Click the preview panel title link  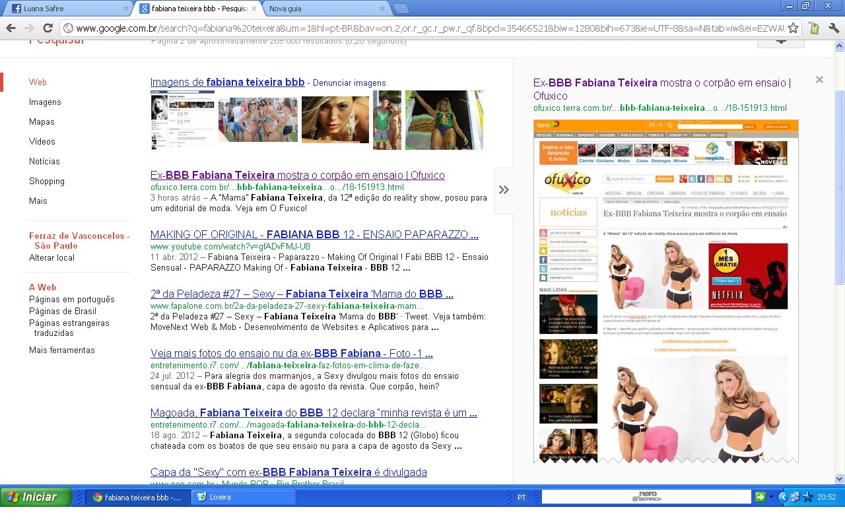(x=662, y=89)
